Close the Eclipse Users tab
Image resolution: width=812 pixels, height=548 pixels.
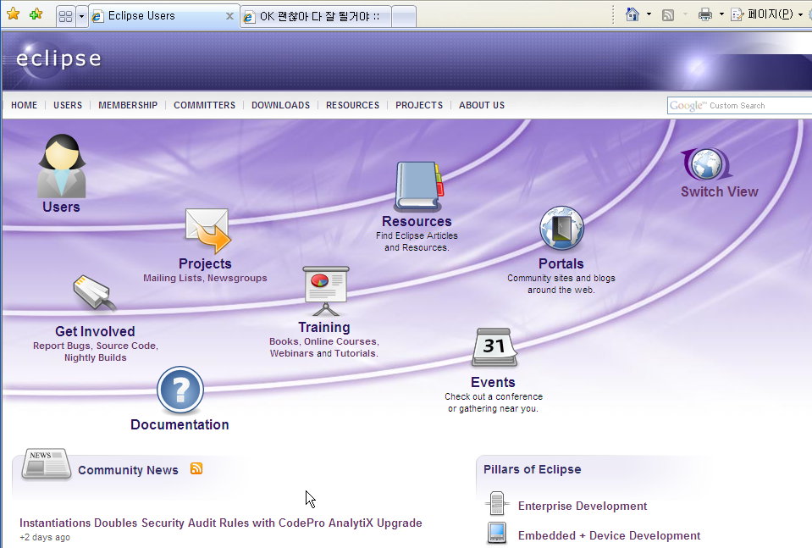click(x=229, y=17)
